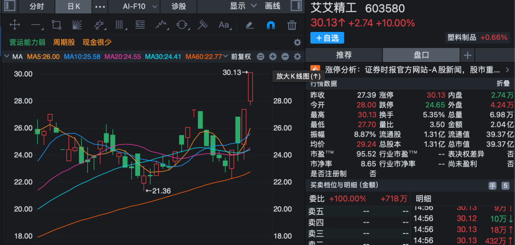Toggle the blue magnet snap tool
This screenshot has height=245, width=515.
click(271, 25)
